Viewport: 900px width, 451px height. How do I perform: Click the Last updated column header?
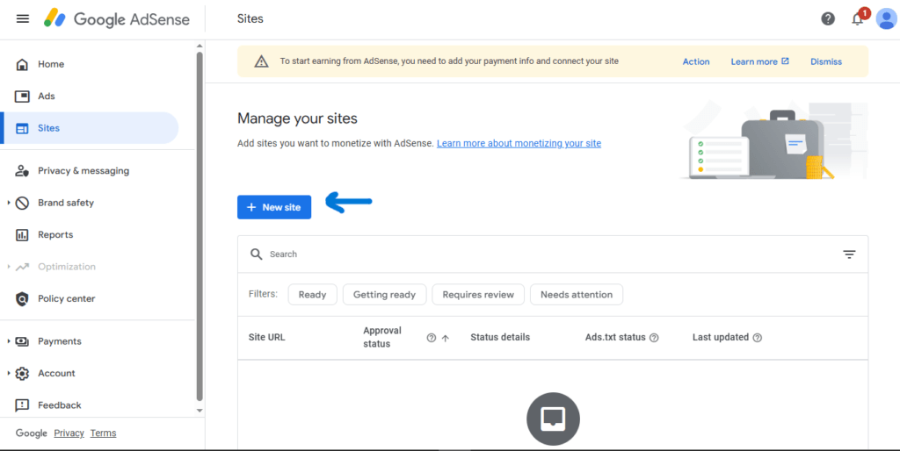tap(721, 338)
